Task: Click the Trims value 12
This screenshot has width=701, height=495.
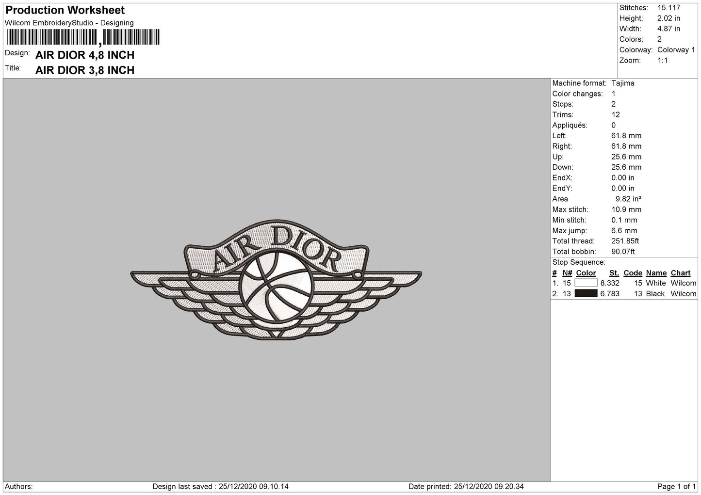Action: 616,115
